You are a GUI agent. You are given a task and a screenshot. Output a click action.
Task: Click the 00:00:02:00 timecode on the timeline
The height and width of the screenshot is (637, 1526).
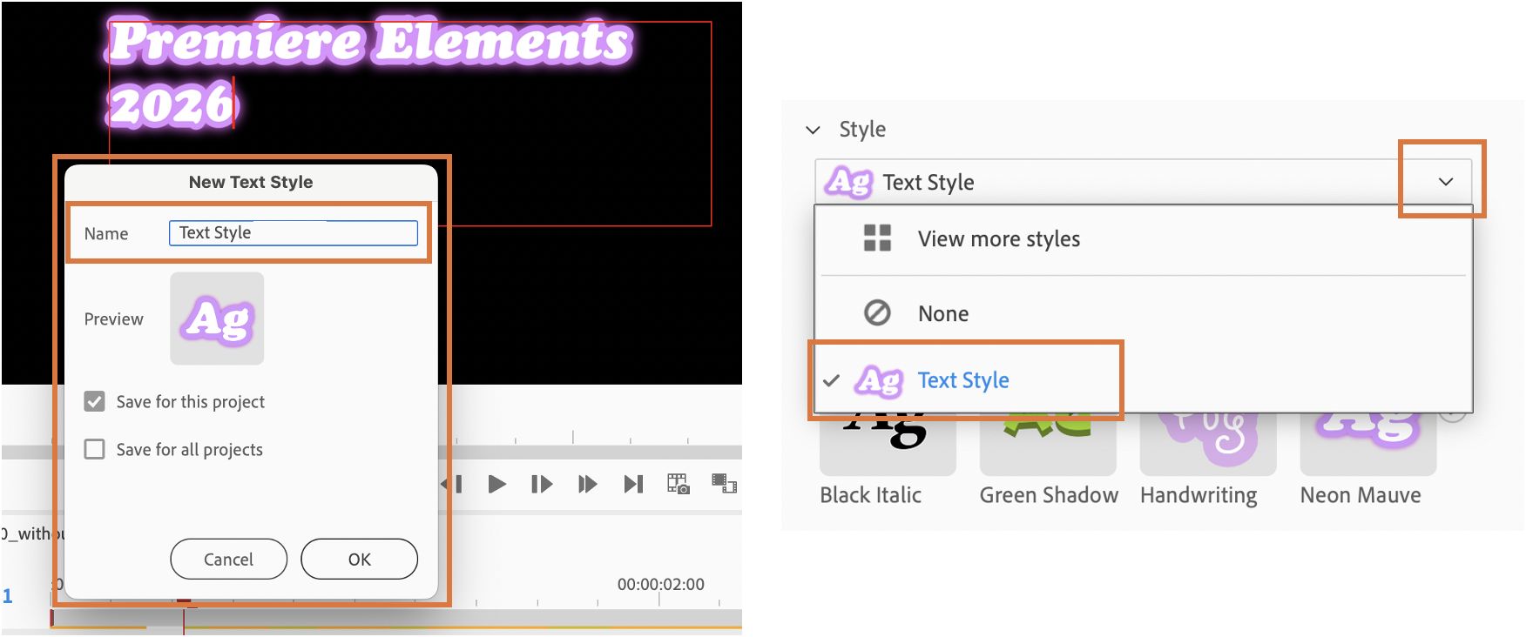661,585
